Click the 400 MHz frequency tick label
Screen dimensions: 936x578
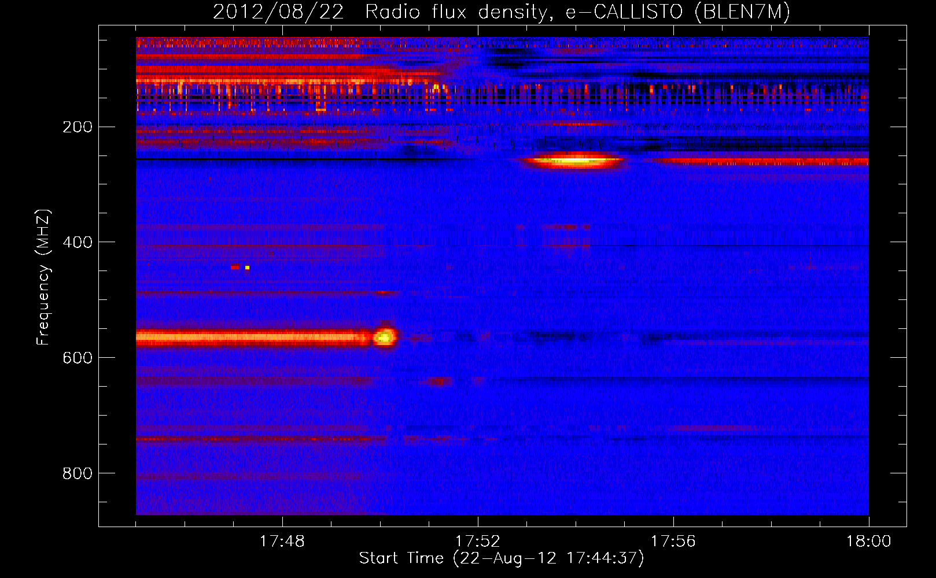(x=78, y=242)
